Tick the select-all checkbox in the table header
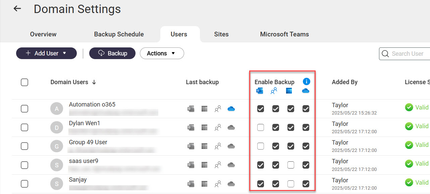 point(24,82)
